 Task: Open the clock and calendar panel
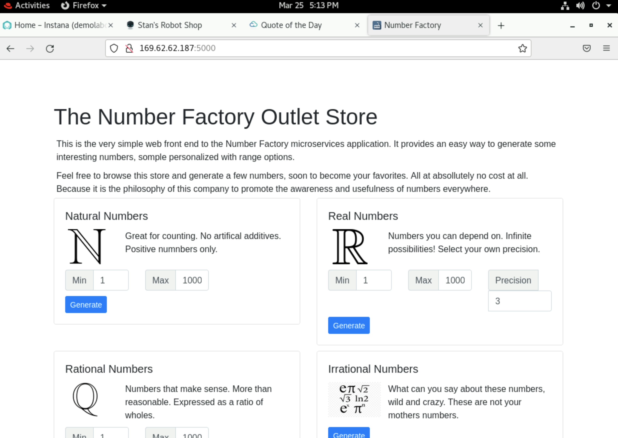click(x=309, y=5)
